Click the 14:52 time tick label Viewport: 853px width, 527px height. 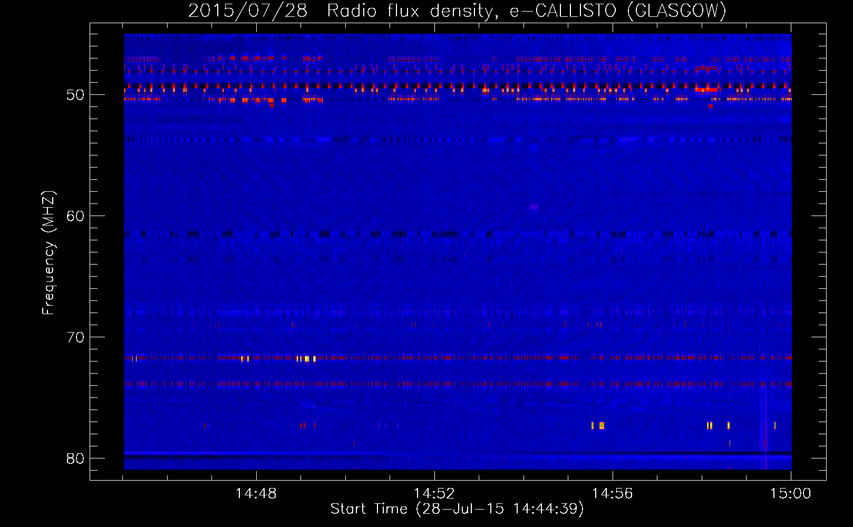(434, 494)
